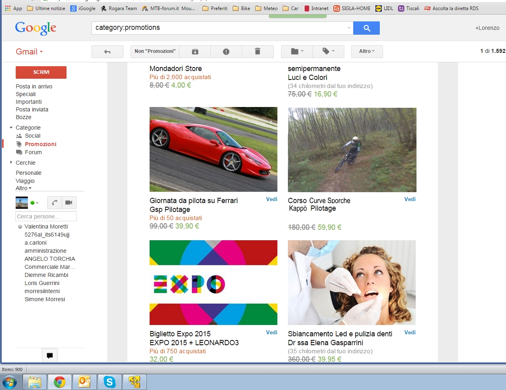Click the phone call icon

point(54,202)
